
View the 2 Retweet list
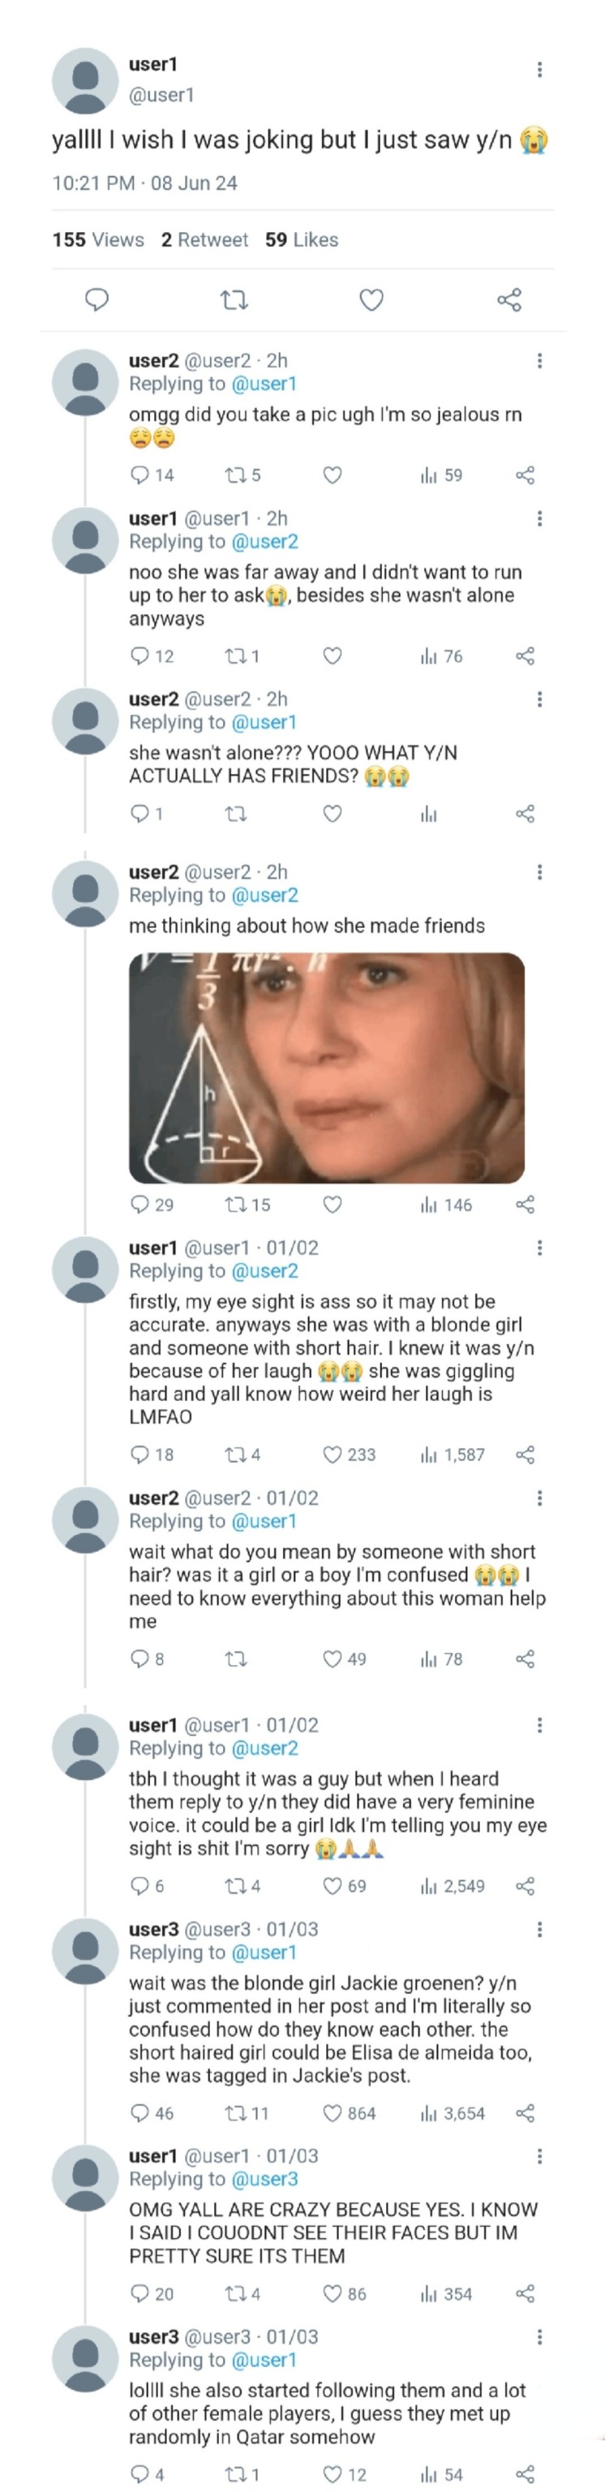coord(204,240)
